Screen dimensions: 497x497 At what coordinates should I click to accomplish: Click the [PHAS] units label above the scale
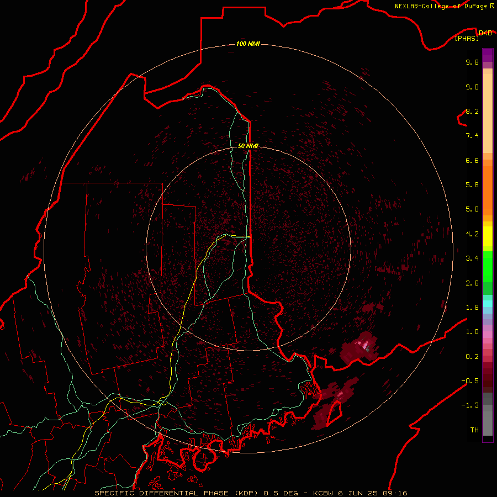[467, 38]
